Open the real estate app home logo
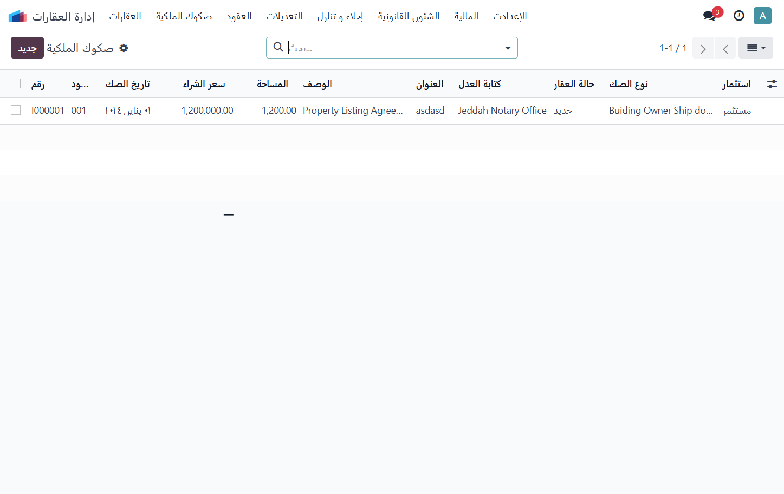This screenshot has height=494, width=784. point(18,16)
